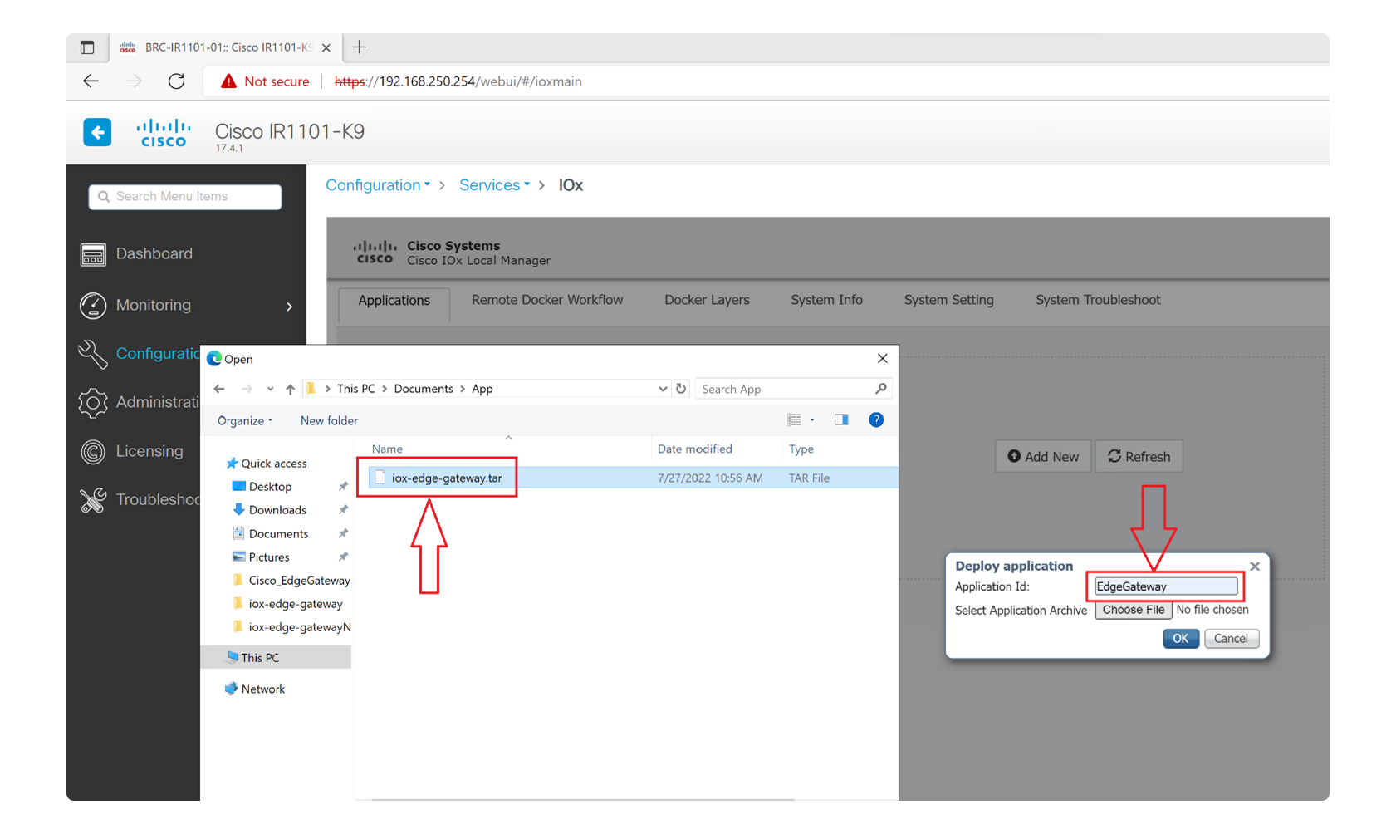This screenshot has height=834, width=1396.
Task: Open the Dashboard icon in sidebar
Action: [x=93, y=254]
